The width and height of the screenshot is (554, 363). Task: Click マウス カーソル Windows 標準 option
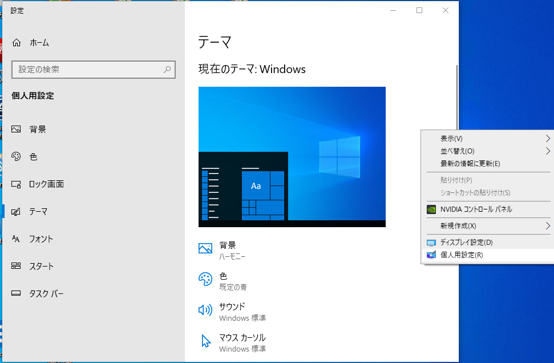coord(233,342)
